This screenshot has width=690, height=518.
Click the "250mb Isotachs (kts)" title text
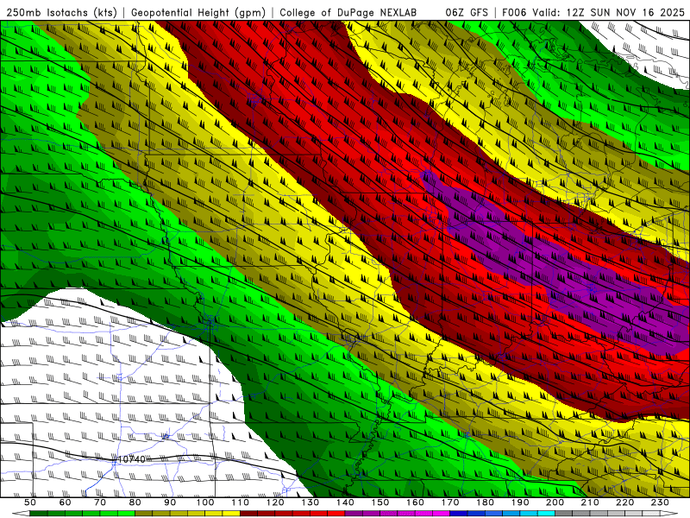pos(61,12)
